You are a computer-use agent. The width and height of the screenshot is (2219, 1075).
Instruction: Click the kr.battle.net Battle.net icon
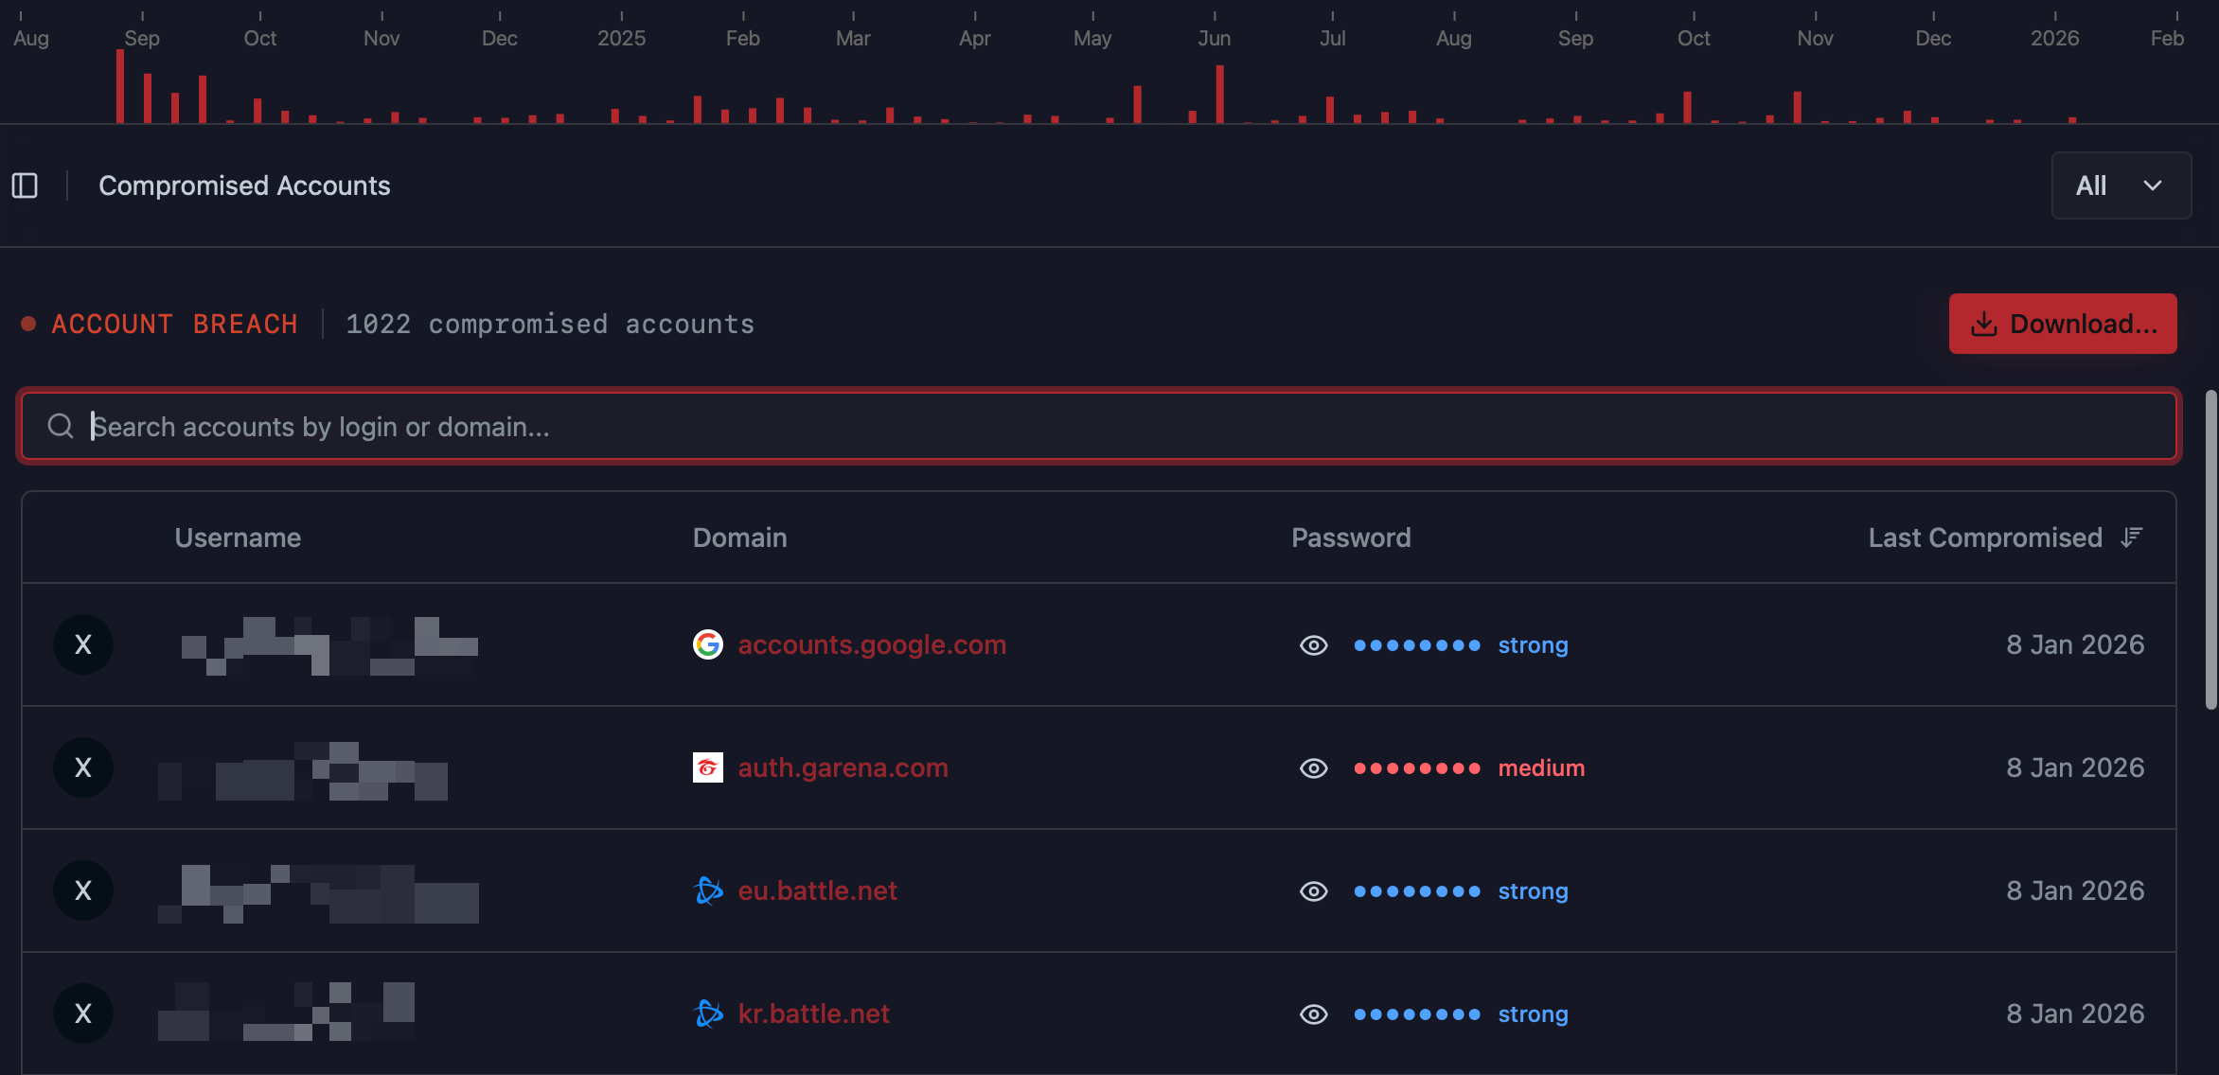708,1013
